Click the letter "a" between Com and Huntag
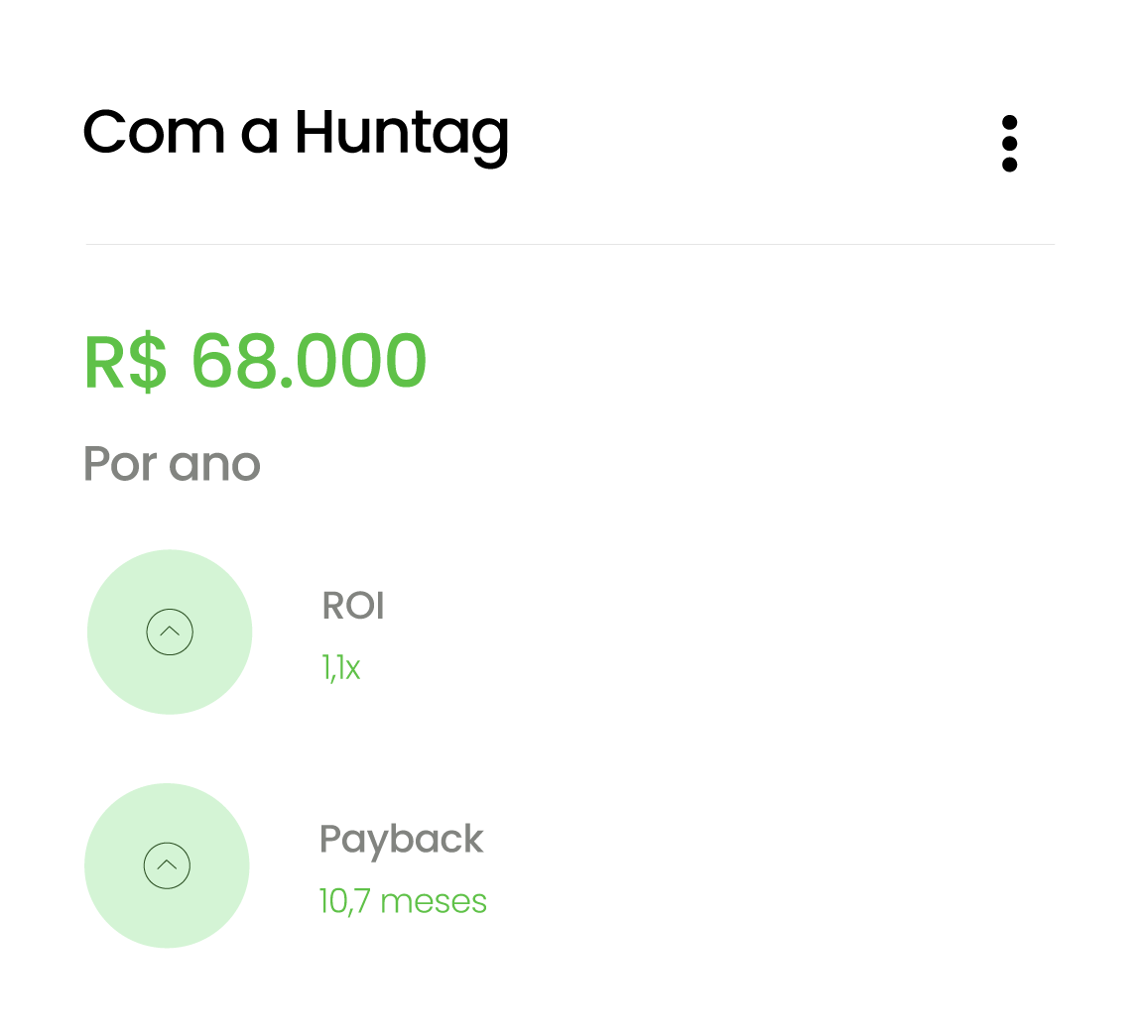 coord(259,136)
